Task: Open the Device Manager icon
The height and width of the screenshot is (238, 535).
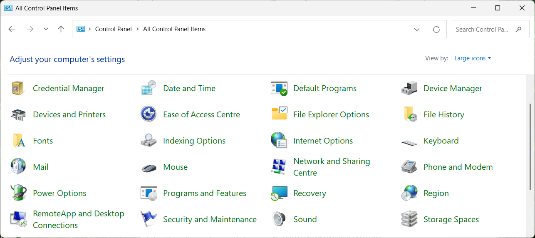Action: click(x=409, y=88)
